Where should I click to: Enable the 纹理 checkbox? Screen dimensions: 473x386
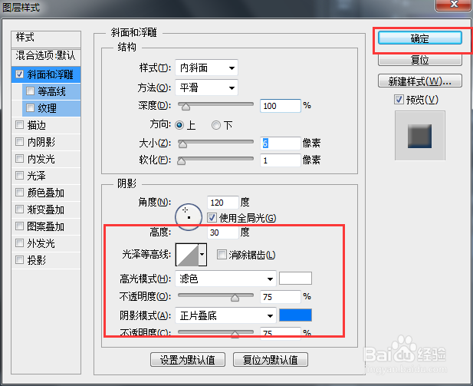[x=30, y=108]
